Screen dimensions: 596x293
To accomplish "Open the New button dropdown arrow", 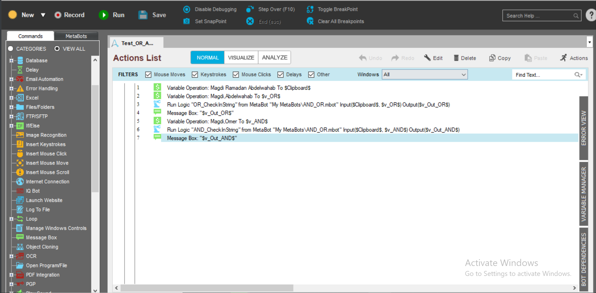I will tap(43, 15).
